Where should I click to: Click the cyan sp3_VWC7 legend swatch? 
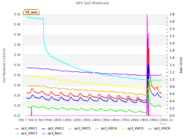[17, 134]
